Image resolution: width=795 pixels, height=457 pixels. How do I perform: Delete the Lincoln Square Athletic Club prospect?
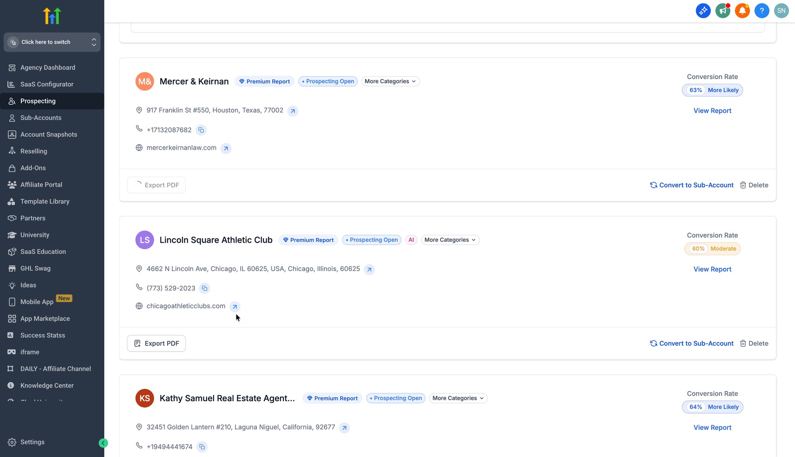click(754, 344)
